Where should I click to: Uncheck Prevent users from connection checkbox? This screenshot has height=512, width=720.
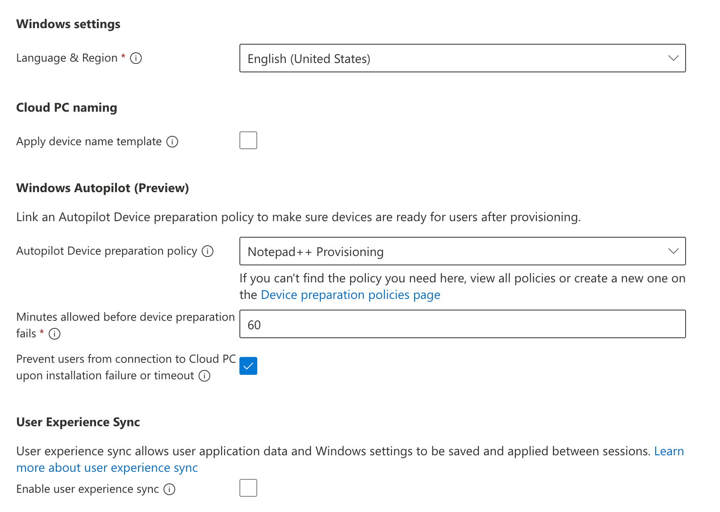click(248, 366)
